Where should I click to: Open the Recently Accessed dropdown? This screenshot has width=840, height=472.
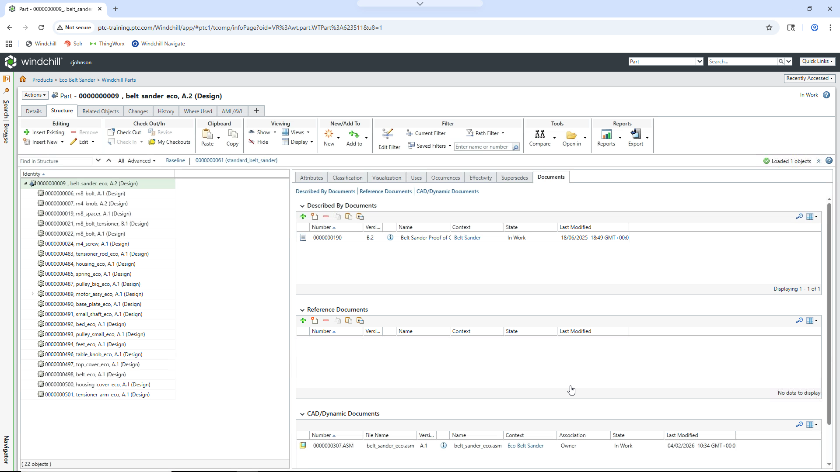[809, 78]
